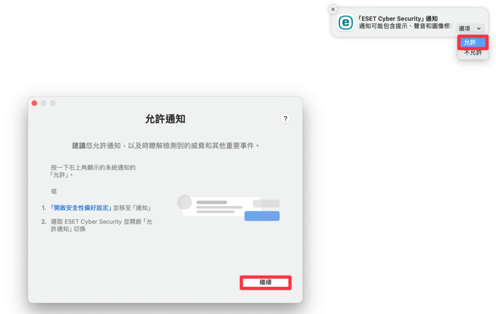Select 不允許 from the options menu
Screen dimensions: 496x314
click(473, 53)
